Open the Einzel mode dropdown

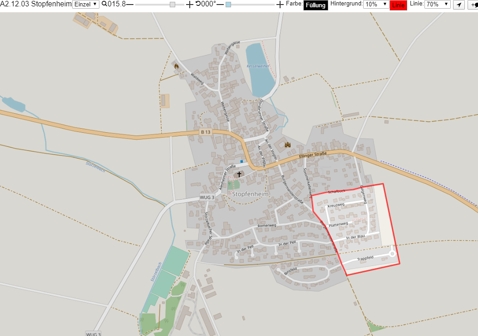(86, 4)
